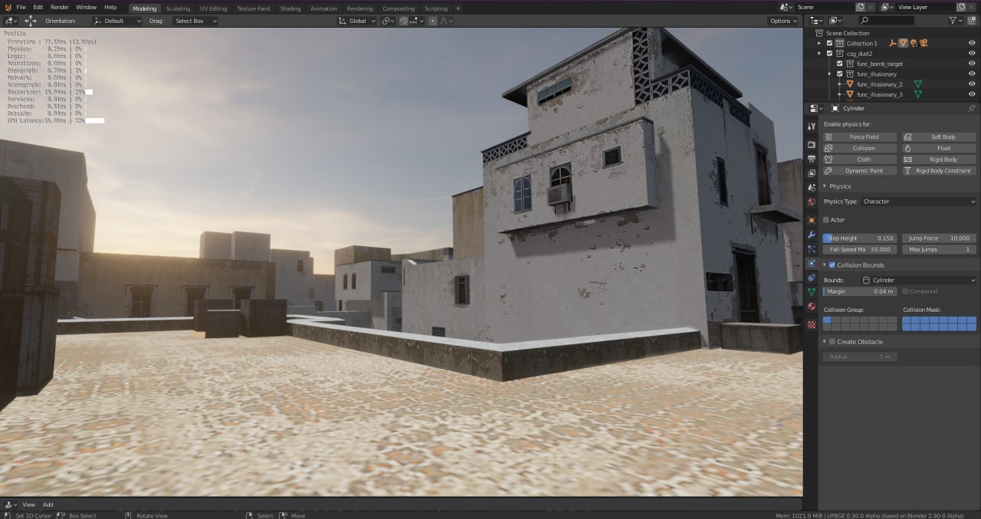Open the Object Data properties tab icon

pos(812,292)
